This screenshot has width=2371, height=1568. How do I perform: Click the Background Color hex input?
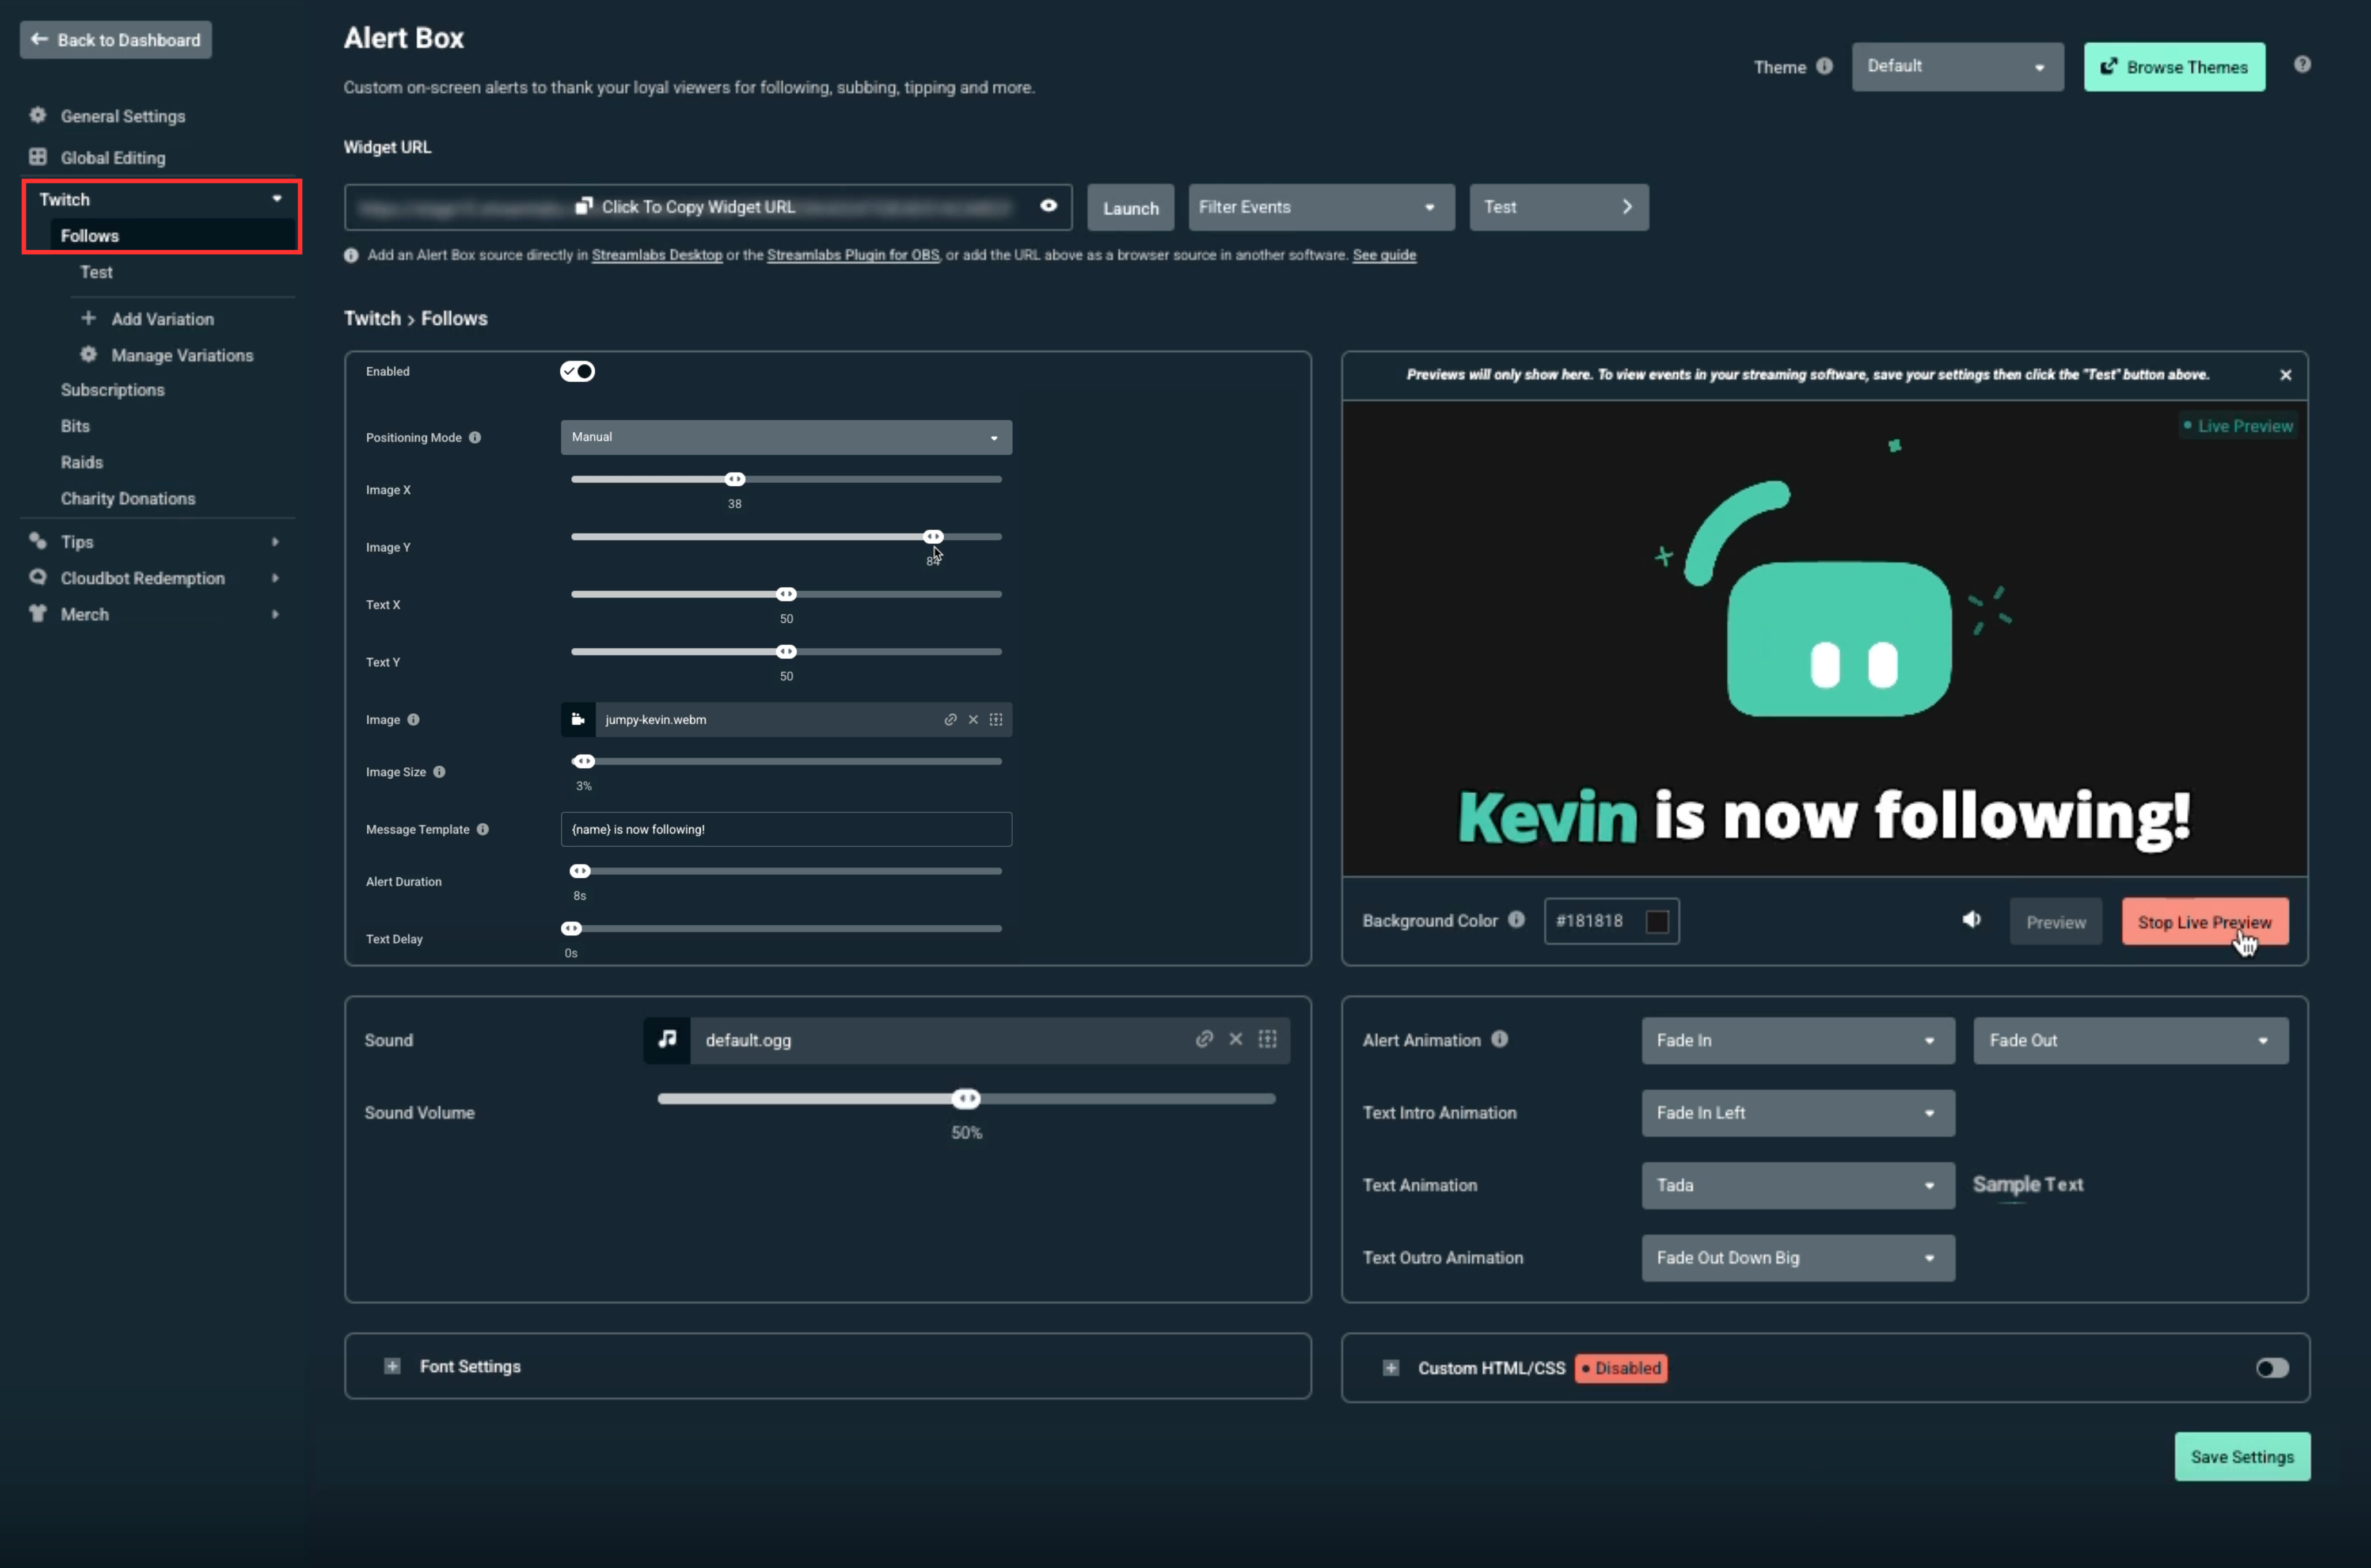pos(1611,921)
